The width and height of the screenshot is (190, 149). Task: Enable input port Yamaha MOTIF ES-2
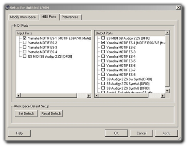24,43
